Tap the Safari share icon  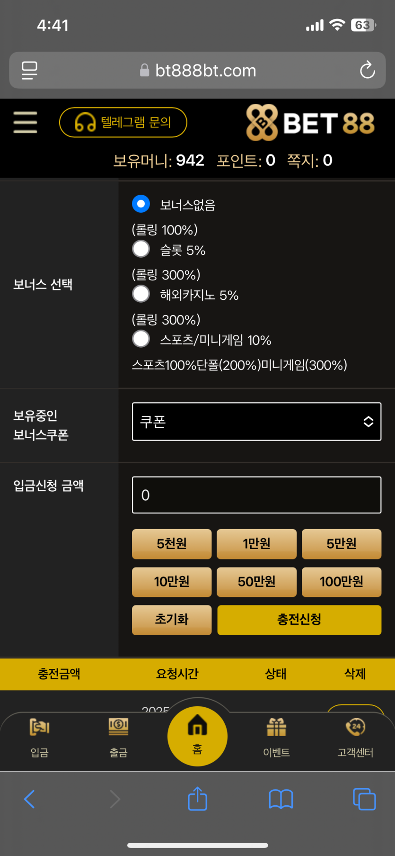pos(197,799)
